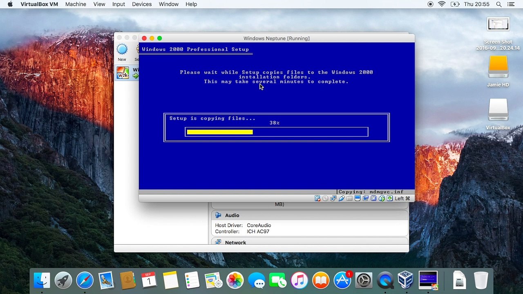Image resolution: width=523 pixels, height=294 pixels.
Task: Click the 'Copying: mdmgvc.inf' status text
Action: (371, 192)
